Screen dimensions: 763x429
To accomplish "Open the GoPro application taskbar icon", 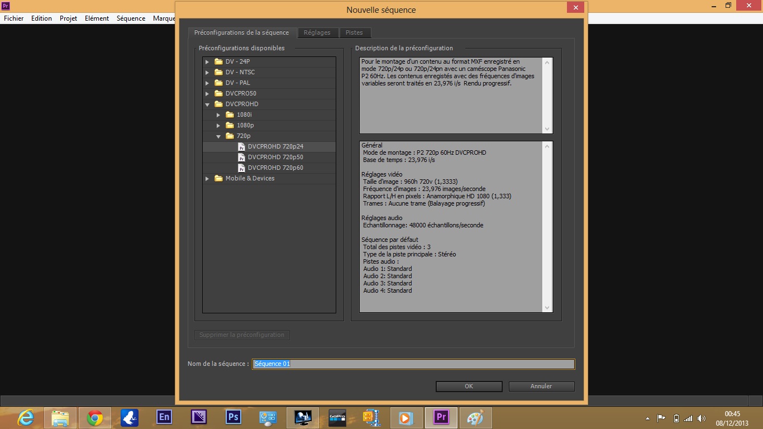I will pyautogui.click(x=337, y=418).
